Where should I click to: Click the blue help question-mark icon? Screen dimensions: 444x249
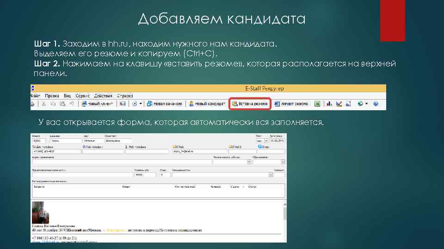pos(376,104)
